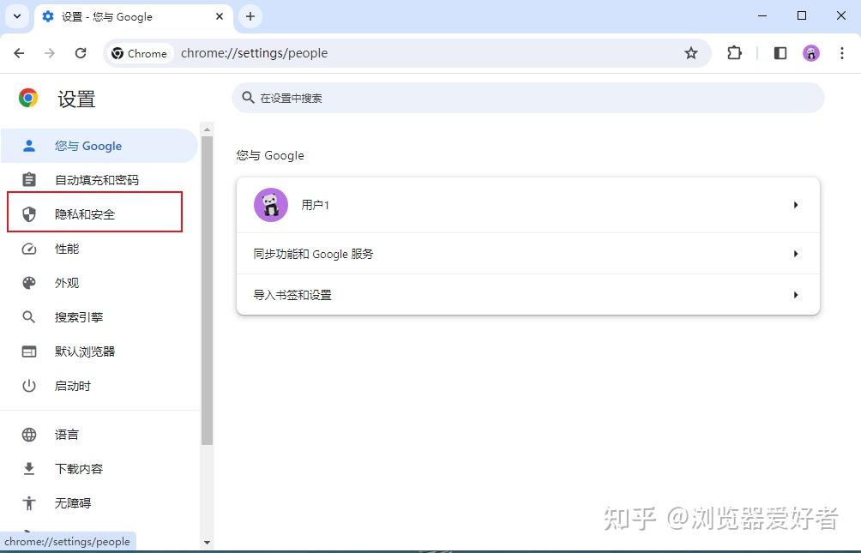Open 导入书签和设置

coord(527,295)
